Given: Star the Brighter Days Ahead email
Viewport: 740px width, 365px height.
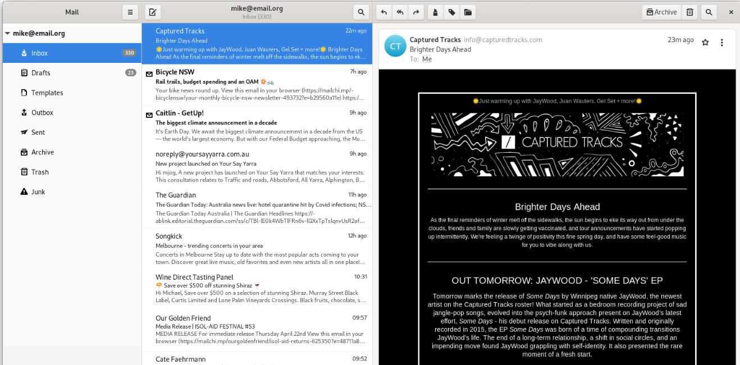Looking at the screenshot, I should (705, 42).
